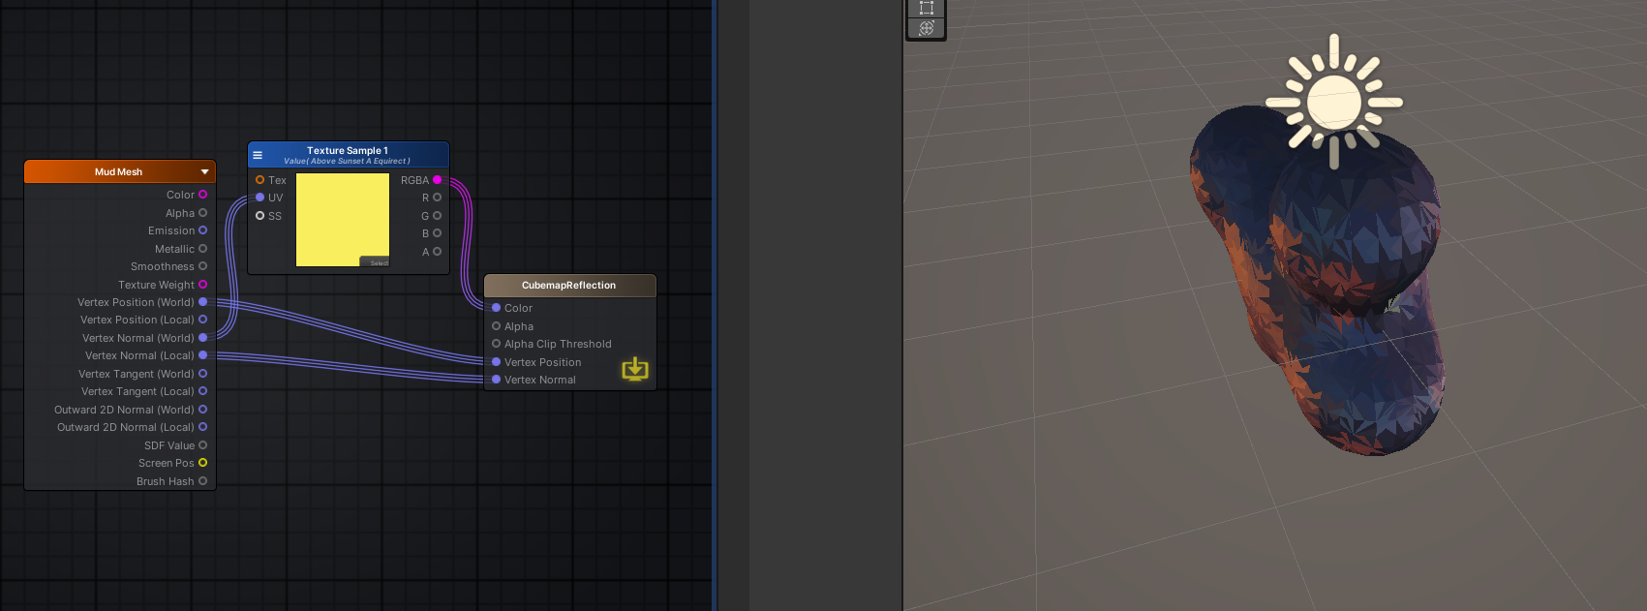
Task: Click the Tex input port
Action: pos(259,180)
